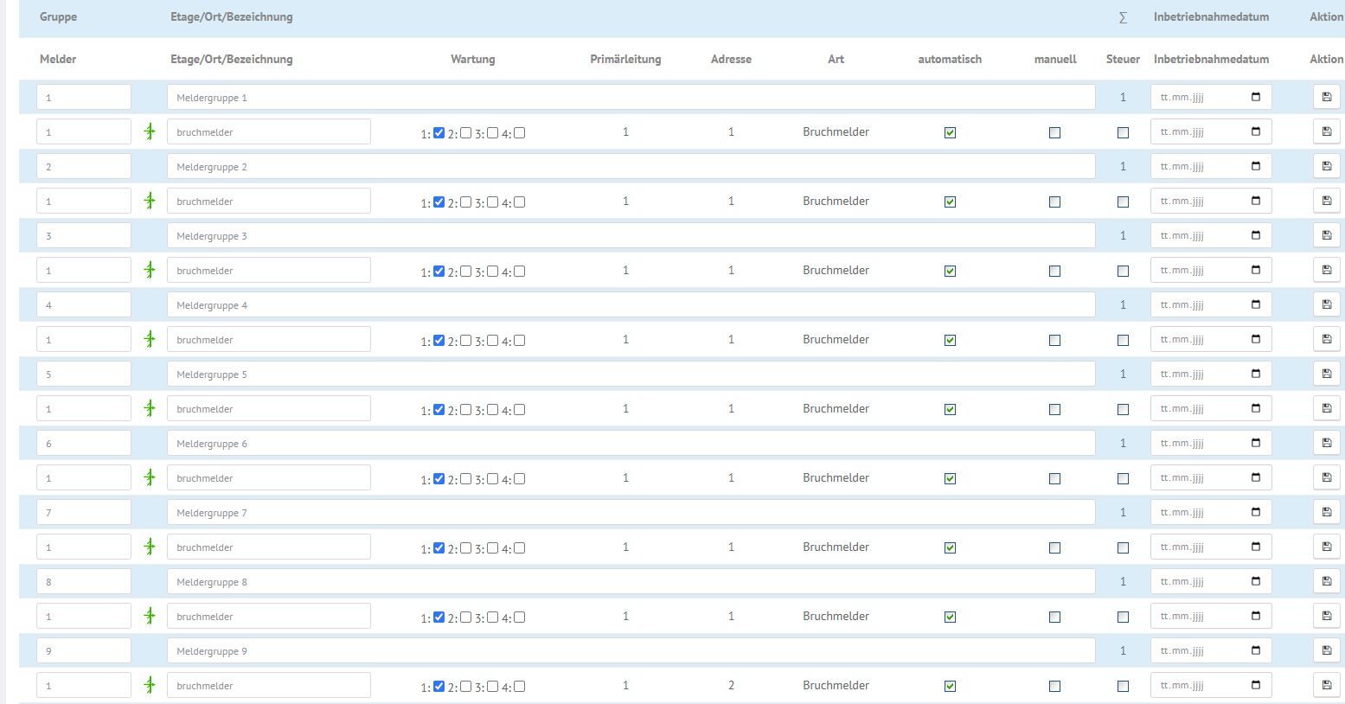Tick Steuer for bruchmelder under Meldergruppe 8
The image size is (1345, 704).
(x=1123, y=617)
